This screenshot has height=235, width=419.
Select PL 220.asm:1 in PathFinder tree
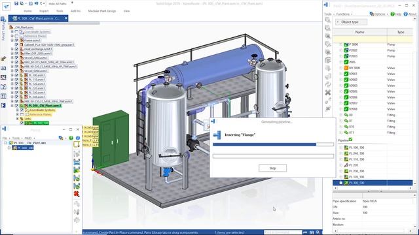(37, 88)
